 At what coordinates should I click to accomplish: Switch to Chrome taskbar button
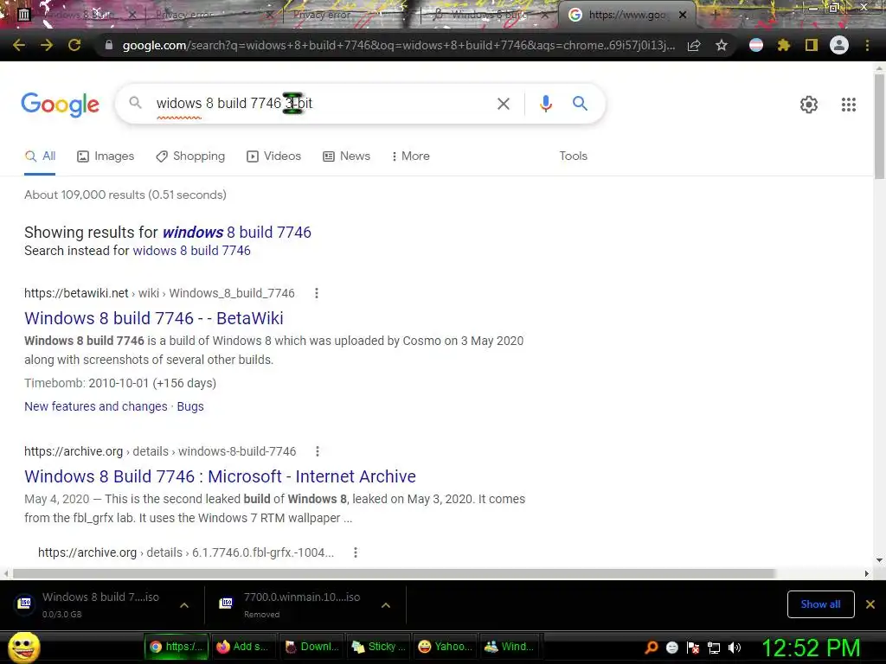click(177, 647)
